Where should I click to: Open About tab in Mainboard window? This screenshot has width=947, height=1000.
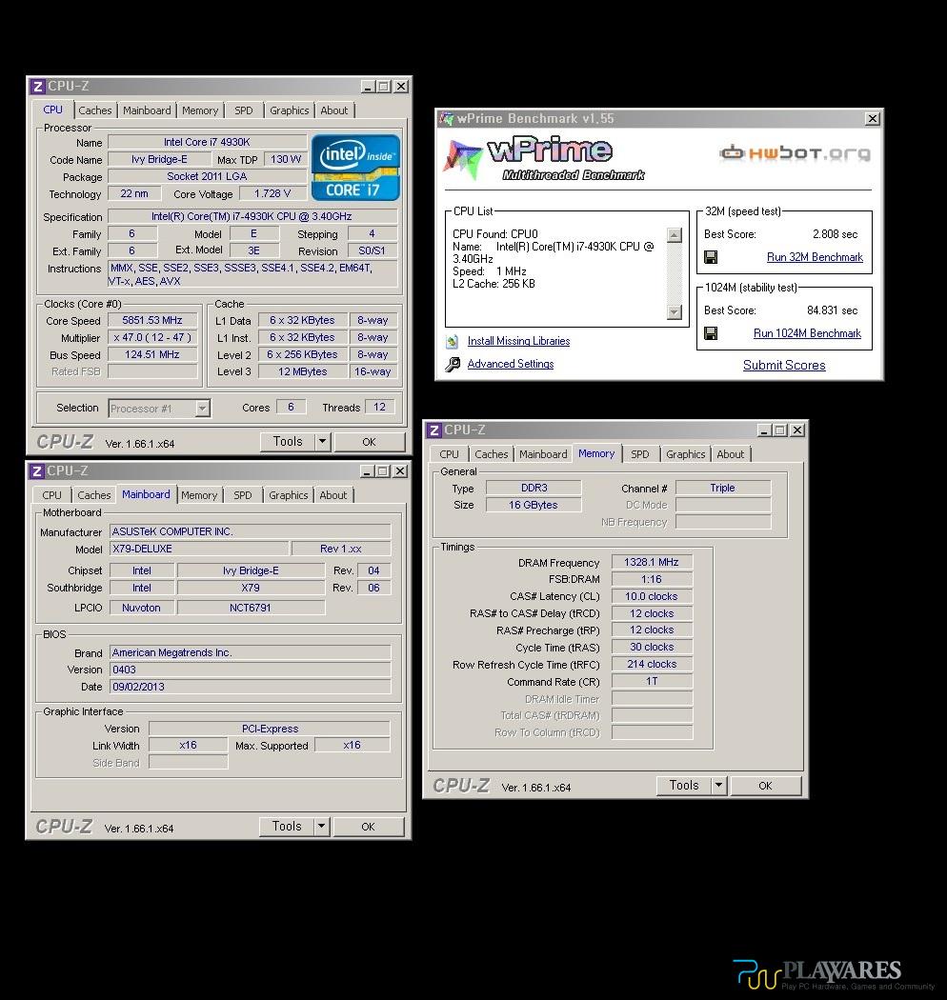[x=333, y=495]
